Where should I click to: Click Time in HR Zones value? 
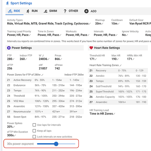point(101,114)
